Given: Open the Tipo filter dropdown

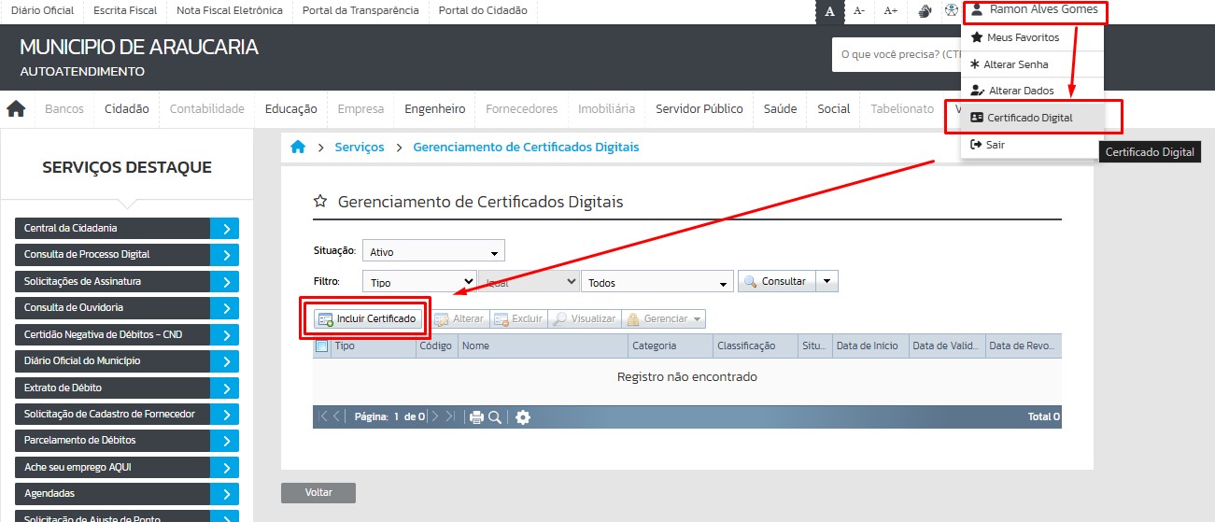Looking at the screenshot, I should [419, 282].
